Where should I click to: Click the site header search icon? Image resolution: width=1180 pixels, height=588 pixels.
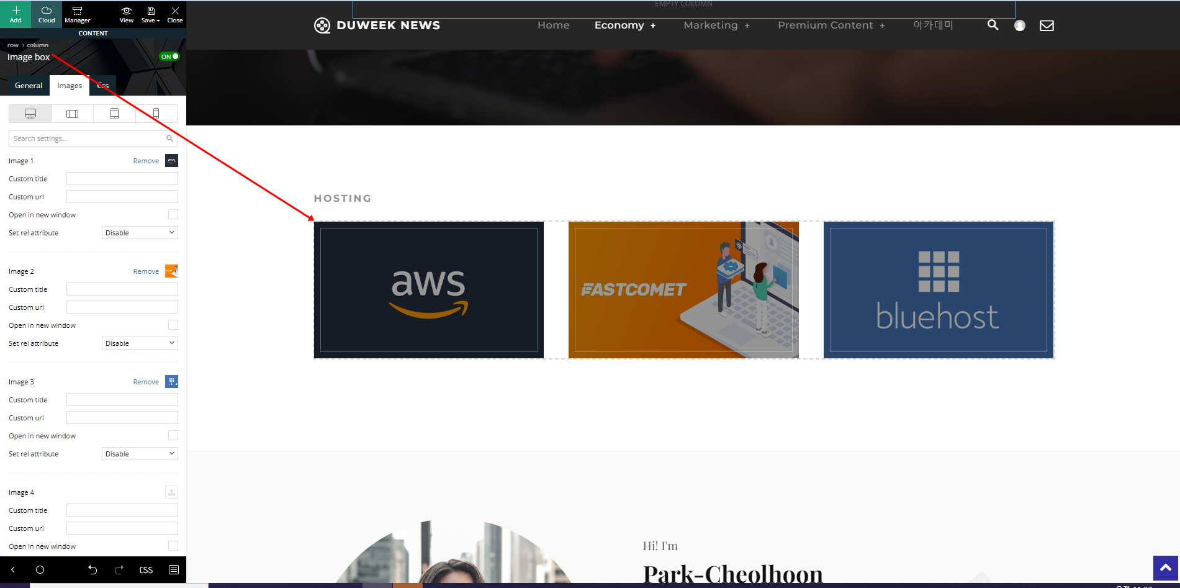(993, 25)
